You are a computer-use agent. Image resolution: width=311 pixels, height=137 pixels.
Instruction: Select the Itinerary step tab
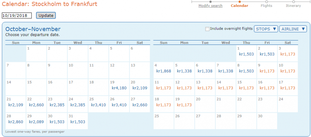pos(293,6)
